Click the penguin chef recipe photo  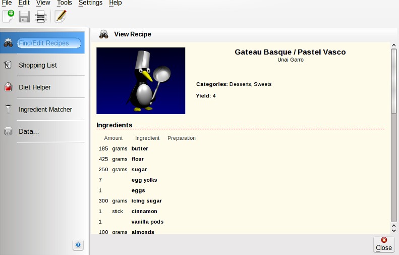click(x=141, y=81)
